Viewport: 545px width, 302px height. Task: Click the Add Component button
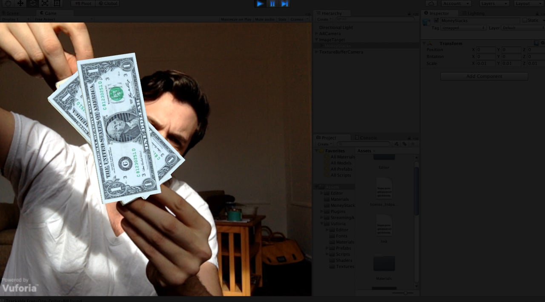pos(484,76)
